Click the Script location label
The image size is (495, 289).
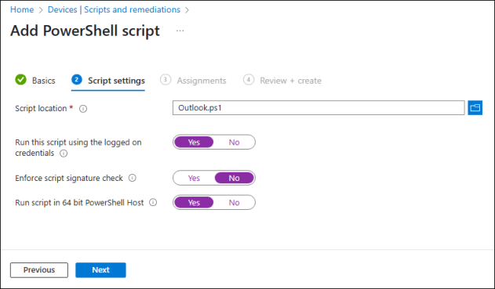click(x=41, y=108)
